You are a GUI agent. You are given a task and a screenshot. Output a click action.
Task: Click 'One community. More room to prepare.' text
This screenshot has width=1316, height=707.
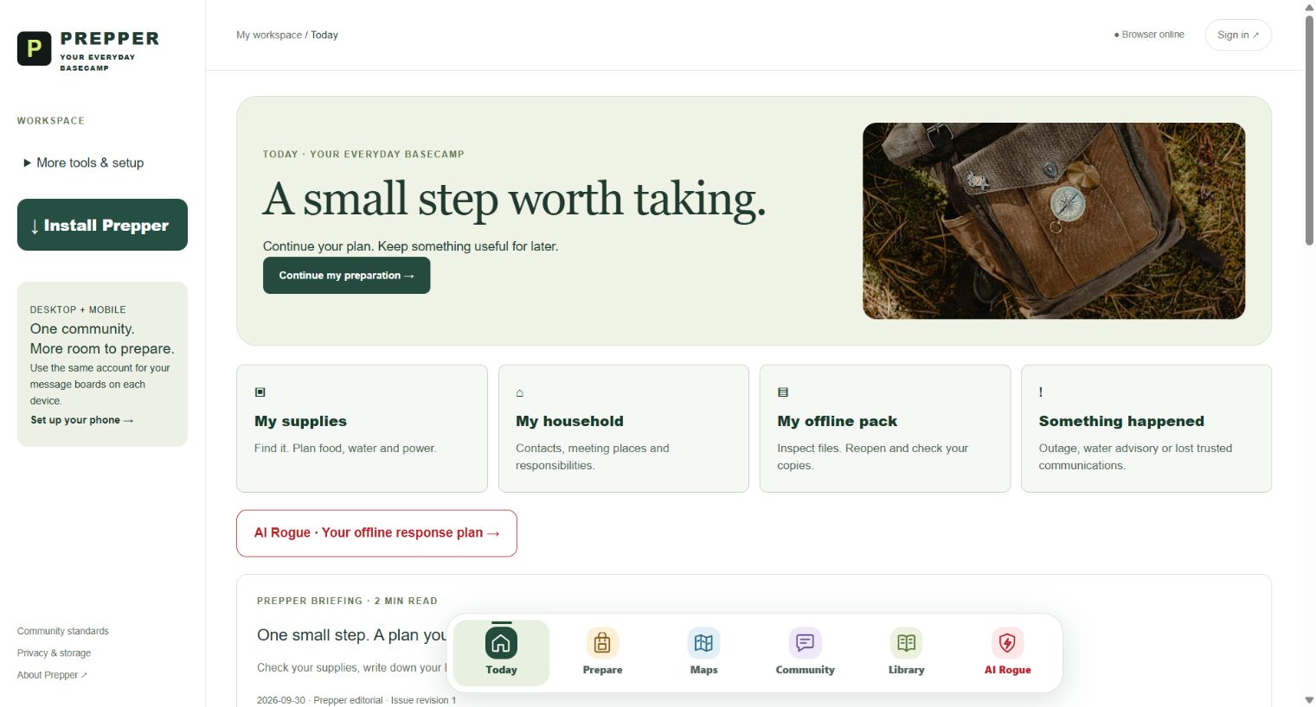[x=102, y=339]
